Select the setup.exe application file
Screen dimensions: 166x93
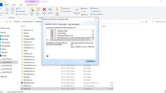click(67, 89)
